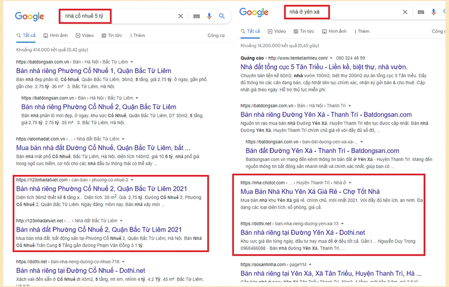Start voice search in left window
The width and height of the screenshot is (449, 287).
point(209,16)
